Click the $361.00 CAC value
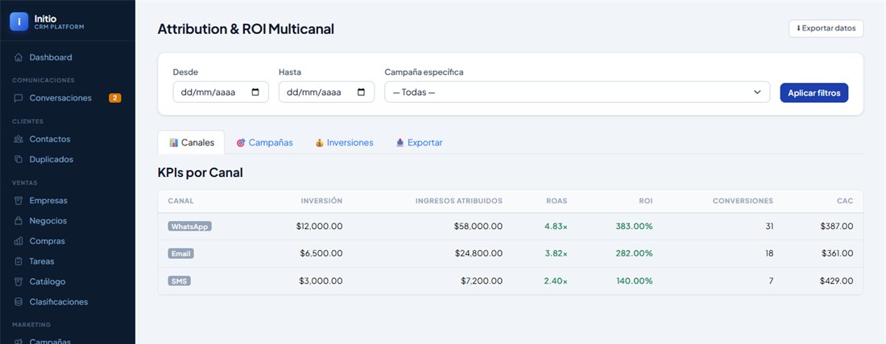 tap(838, 254)
